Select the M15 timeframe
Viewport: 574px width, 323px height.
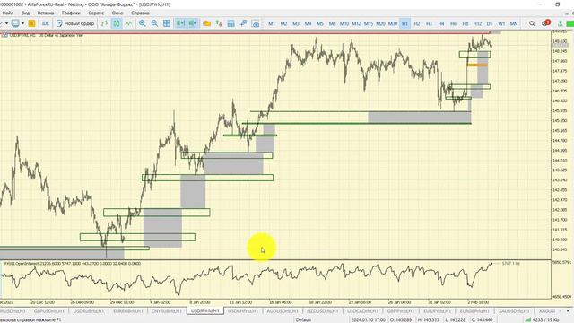point(369,23)
